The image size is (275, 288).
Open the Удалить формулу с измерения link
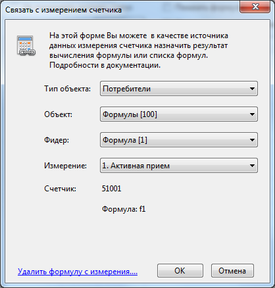78,272
